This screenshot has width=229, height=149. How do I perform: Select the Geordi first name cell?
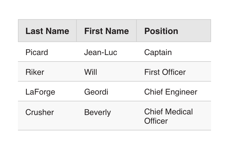96,92
